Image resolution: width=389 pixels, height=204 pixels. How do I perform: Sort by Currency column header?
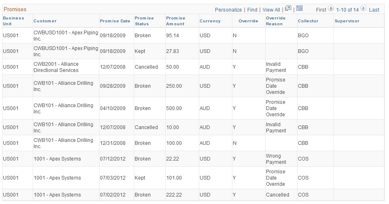[x=210, y=21]
